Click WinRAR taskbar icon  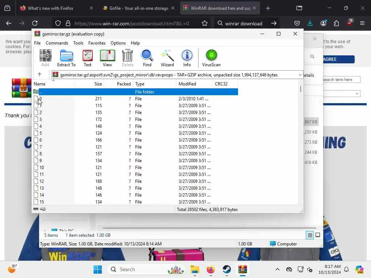[242, 269]
